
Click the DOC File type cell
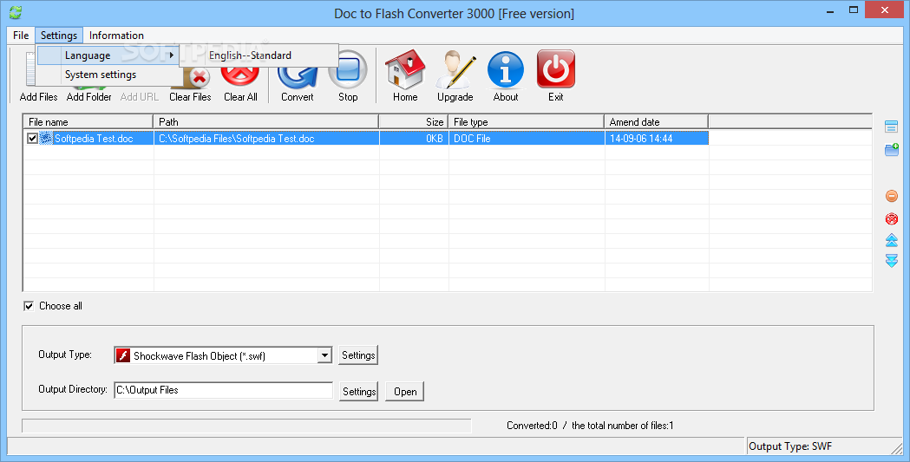point(527,139)
